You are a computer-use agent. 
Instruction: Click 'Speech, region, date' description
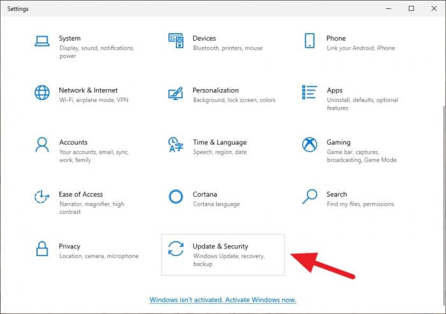pyautogui.click(x=220, y=152)
